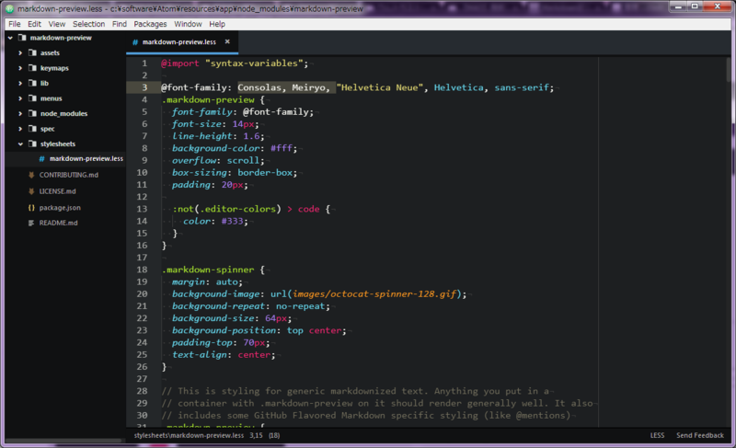Click line number 18 in gutter
The image size is (736, 448).
143,270
